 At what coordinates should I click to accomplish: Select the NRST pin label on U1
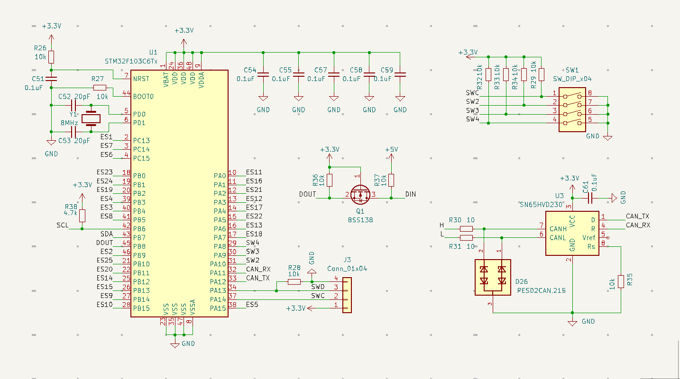142,79
